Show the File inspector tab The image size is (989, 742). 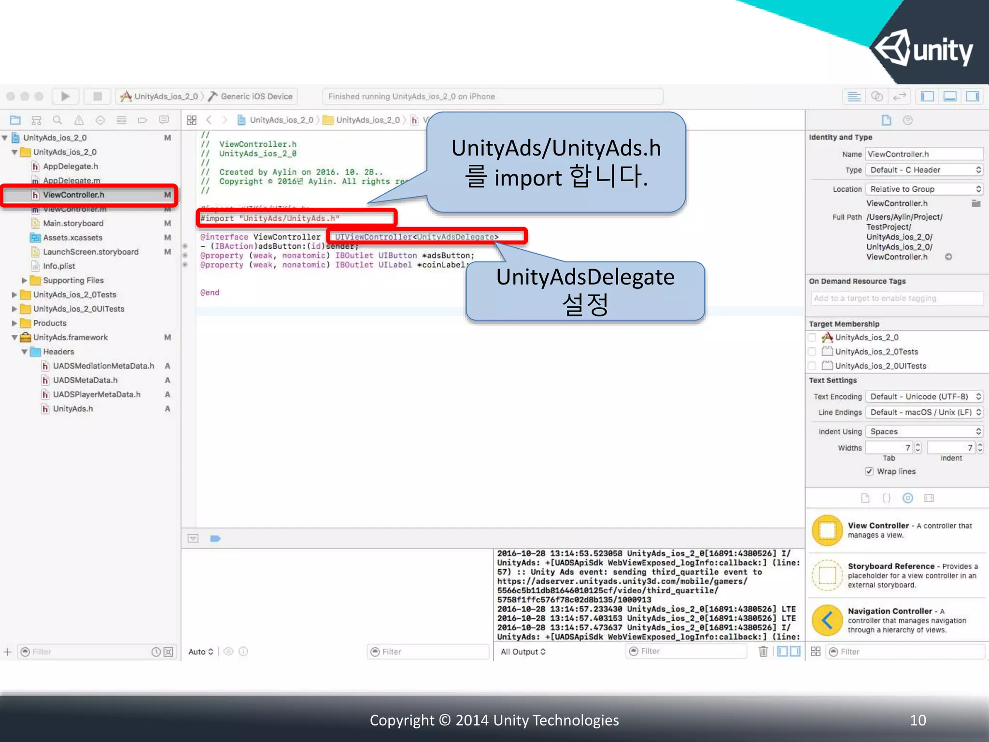pyautogui.click(x=887, y=120)
